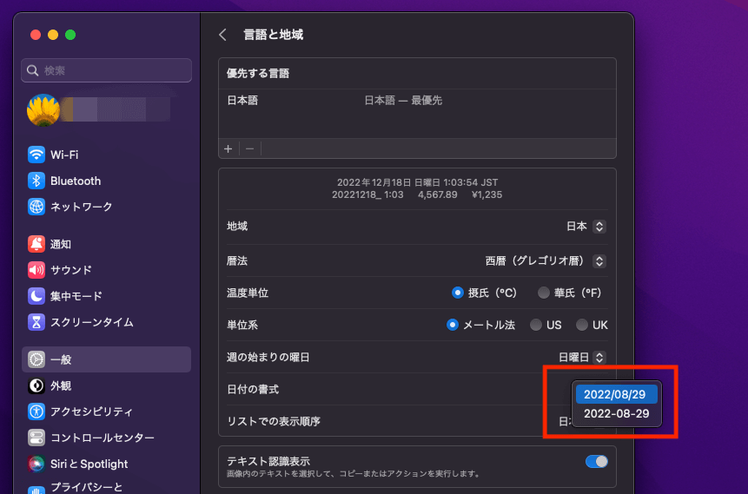
Task: Open 集中モード via the moon icon
Action: 36,296
